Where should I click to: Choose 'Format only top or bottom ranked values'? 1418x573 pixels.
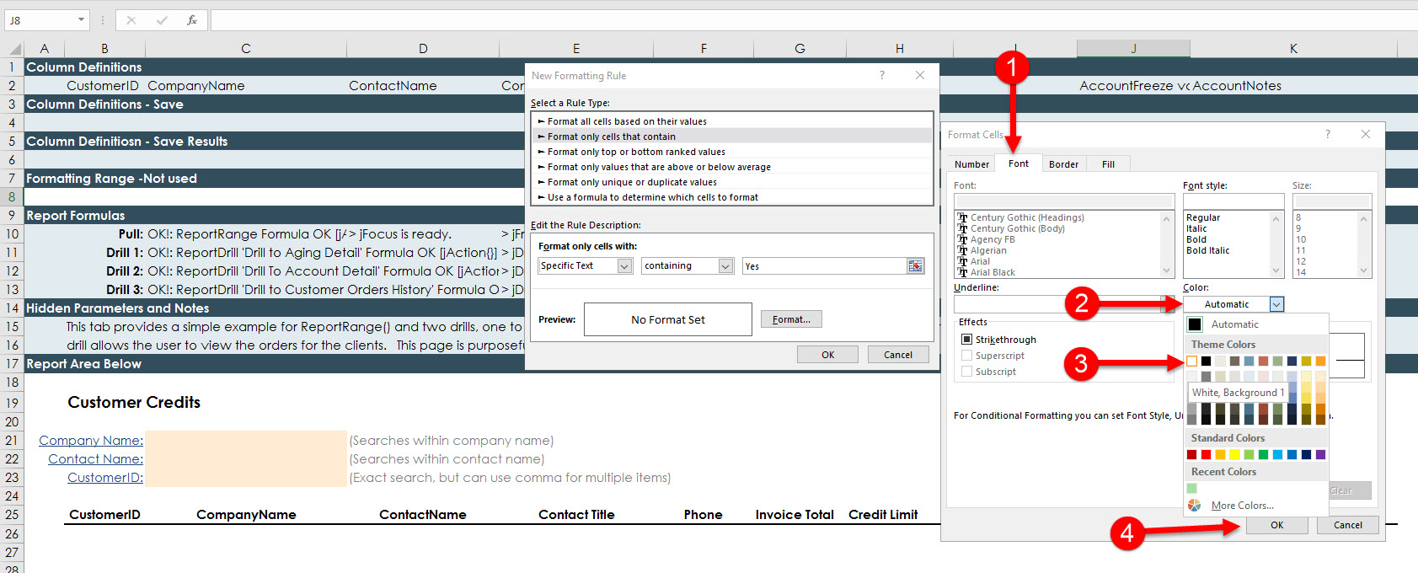732,152
